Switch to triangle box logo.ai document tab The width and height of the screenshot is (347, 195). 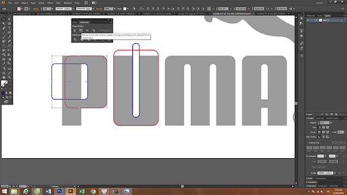[x=192, y=14]
